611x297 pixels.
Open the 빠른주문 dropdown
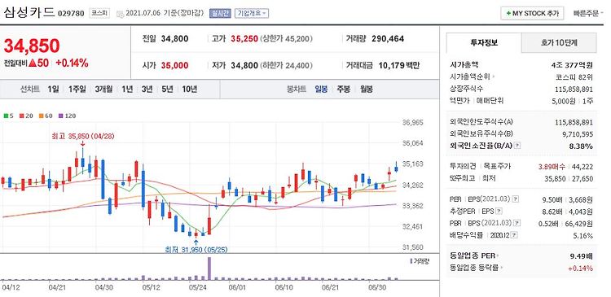pyautogui.click(x=588, y=13)
